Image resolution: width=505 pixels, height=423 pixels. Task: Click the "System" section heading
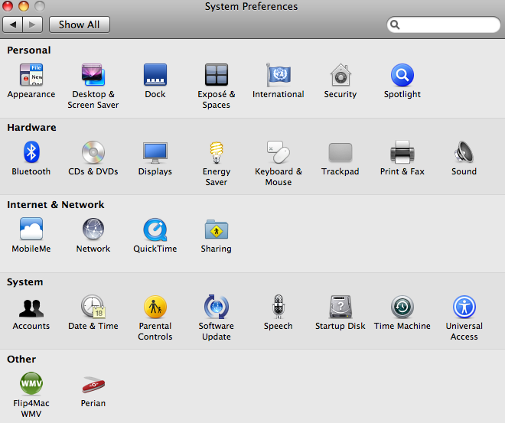25,282
